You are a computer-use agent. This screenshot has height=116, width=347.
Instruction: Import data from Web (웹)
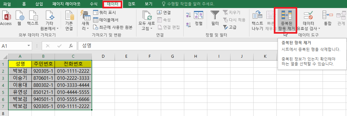(x=19, y=18)
